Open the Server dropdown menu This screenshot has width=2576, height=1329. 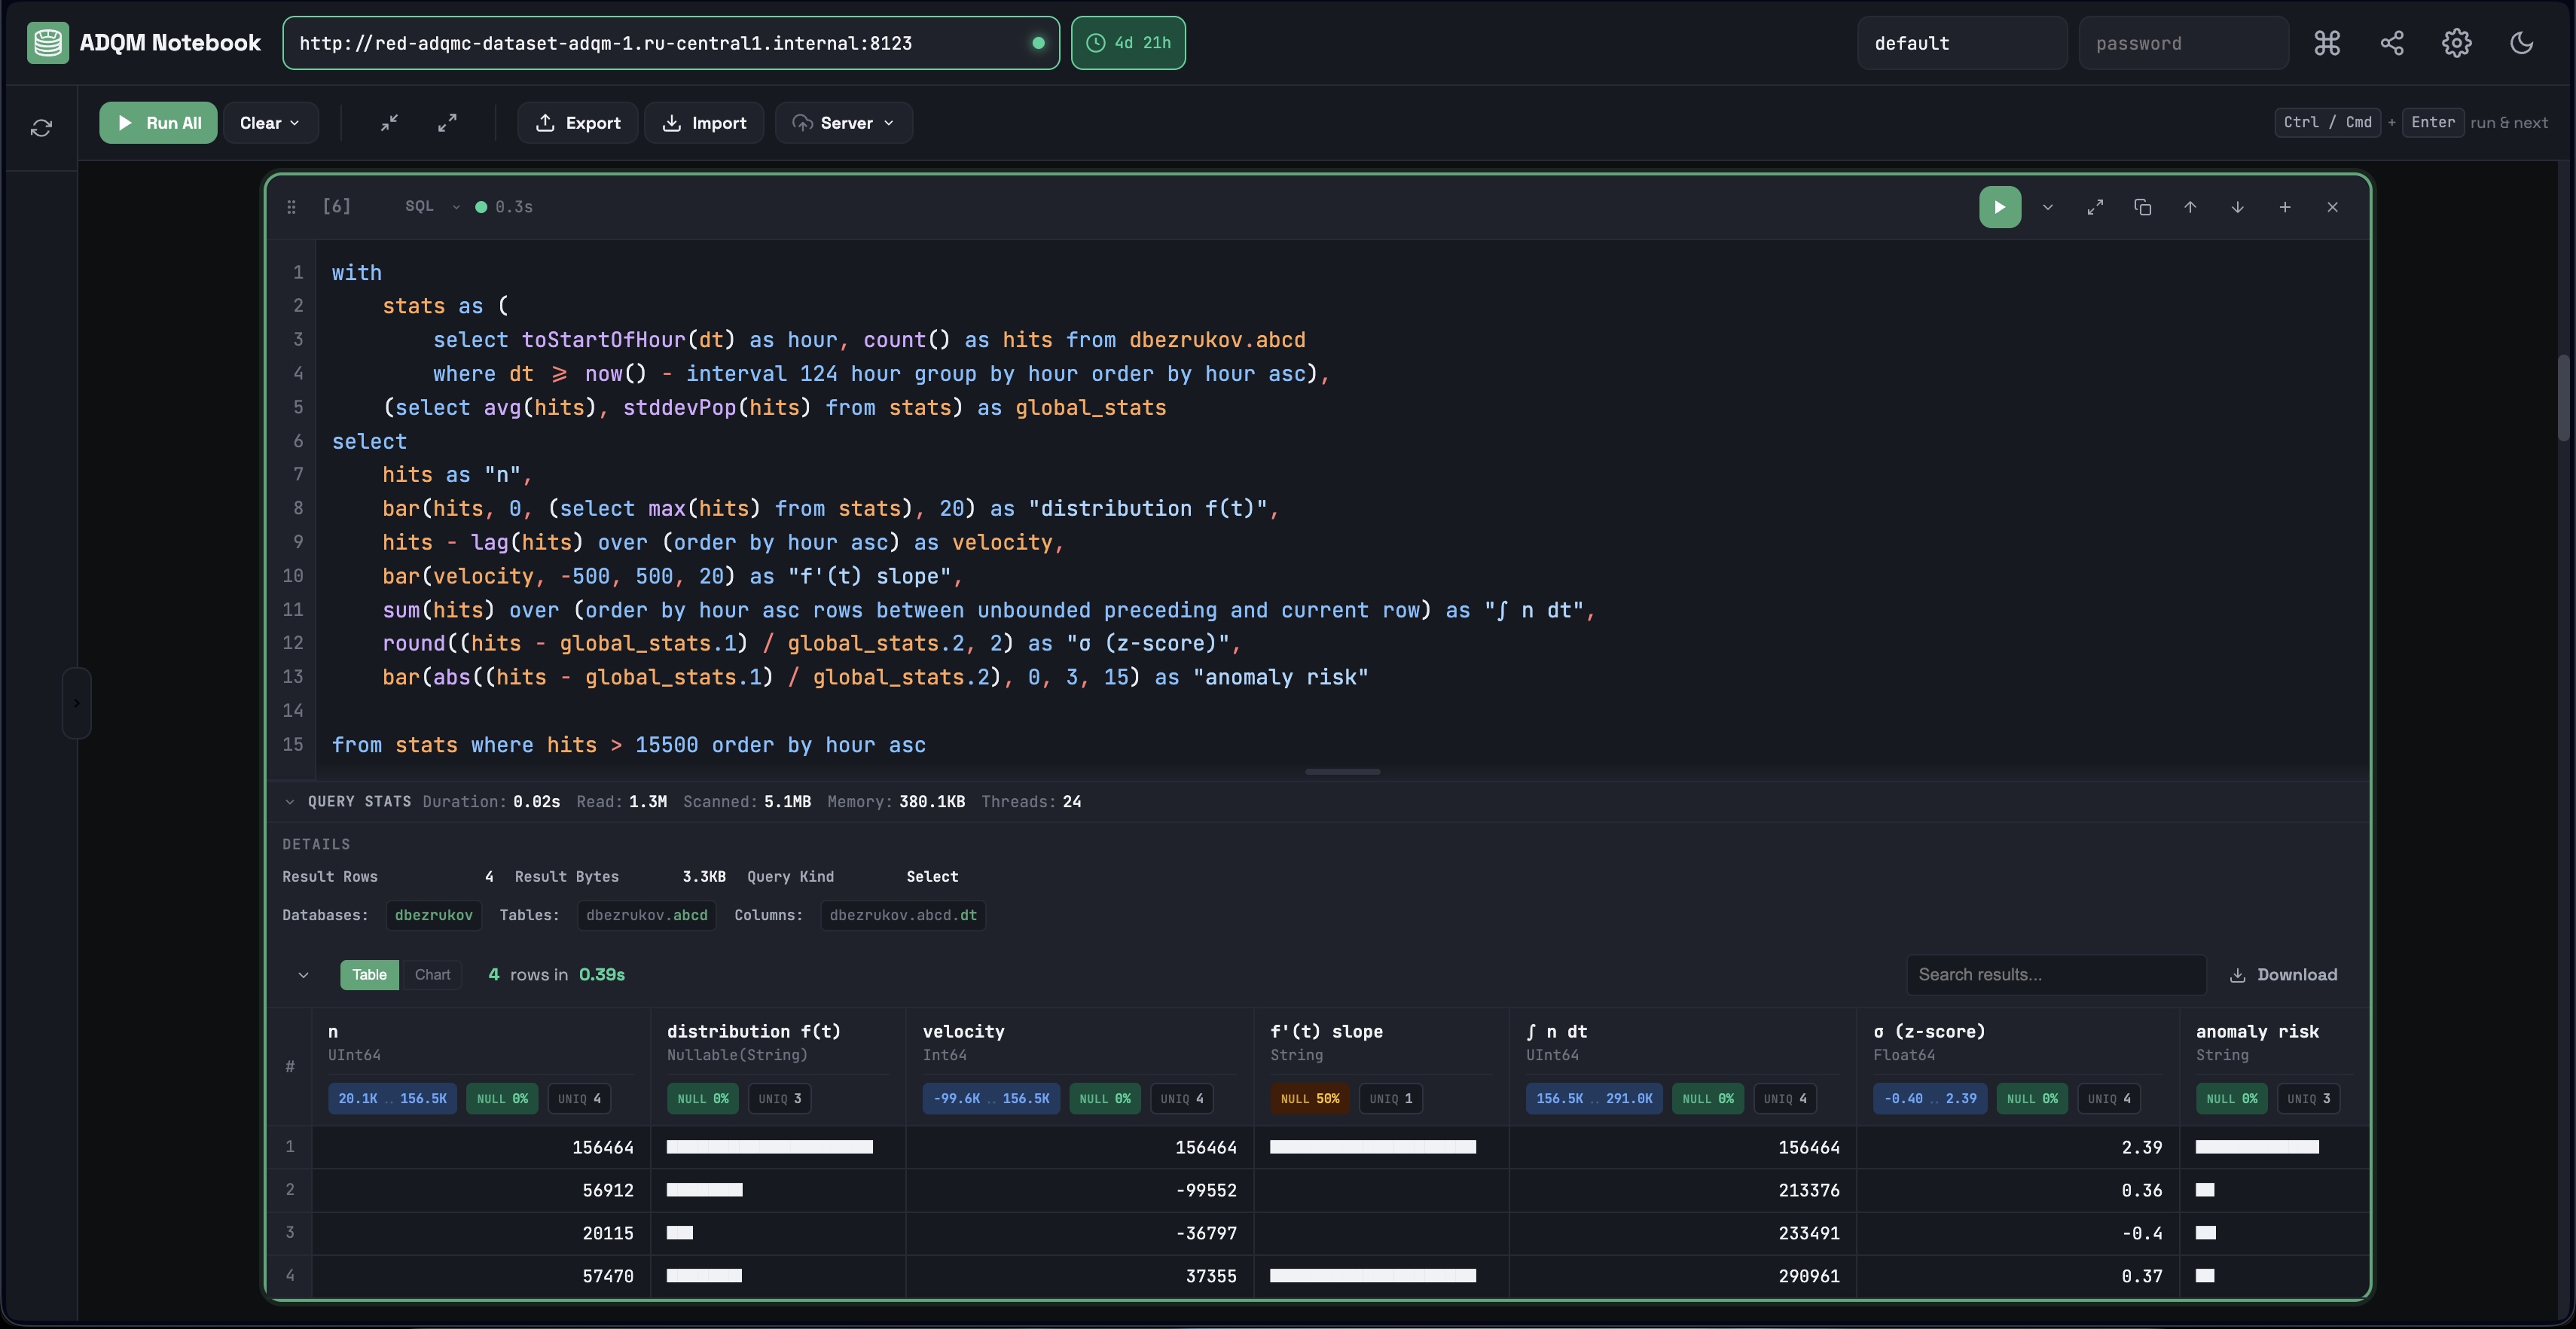pyautogui.click(x=843, y=123)
